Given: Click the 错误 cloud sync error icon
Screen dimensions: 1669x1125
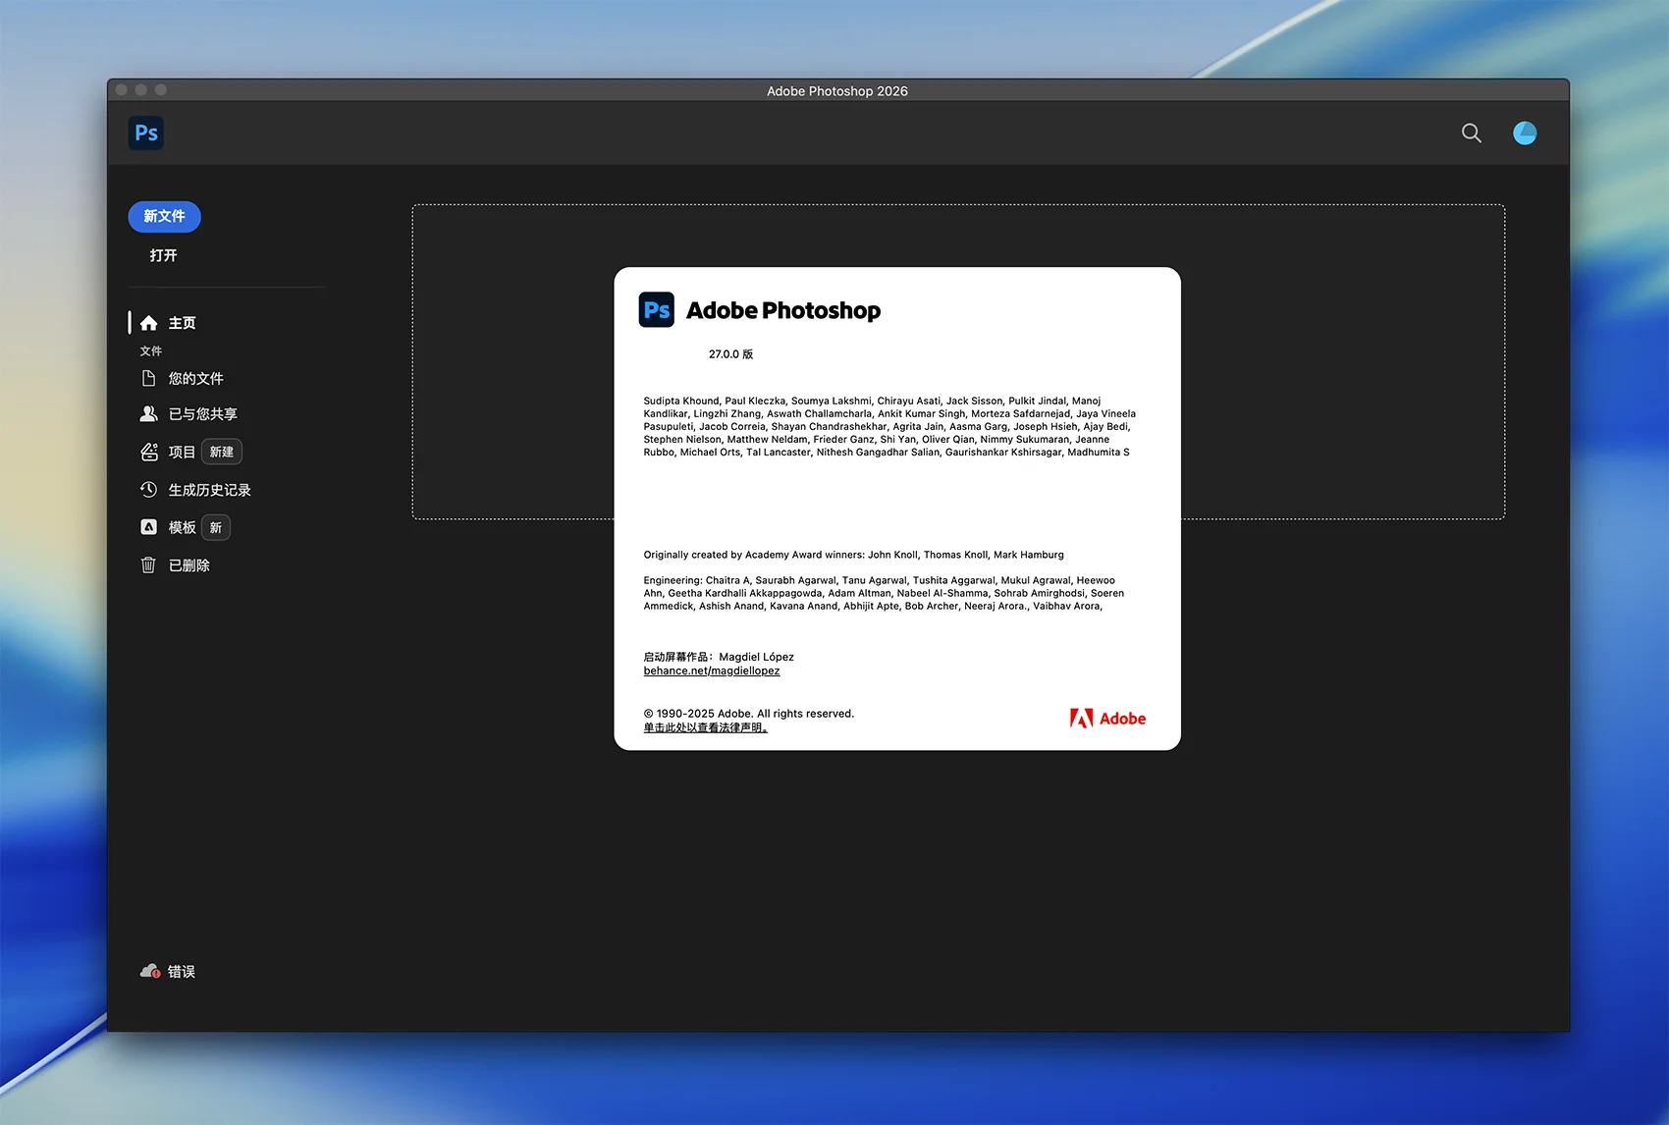Looking at the screenshot, I should click(x=150, y=972).
